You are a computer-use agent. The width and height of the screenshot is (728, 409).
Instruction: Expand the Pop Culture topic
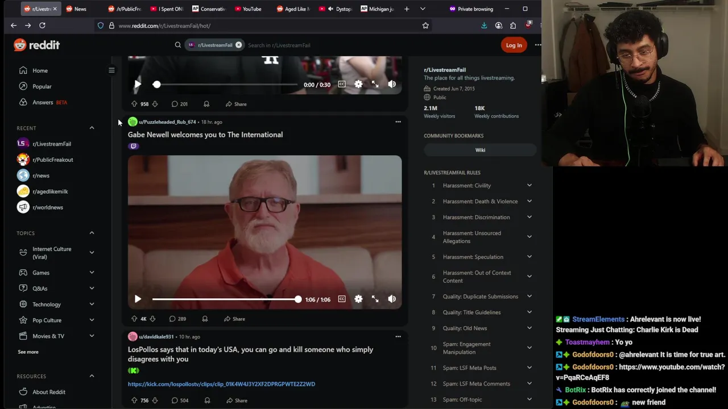click(x=92, y=320)
